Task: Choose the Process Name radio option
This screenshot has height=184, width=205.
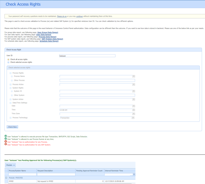Action: pyautogui.click(x=12, y=76)
